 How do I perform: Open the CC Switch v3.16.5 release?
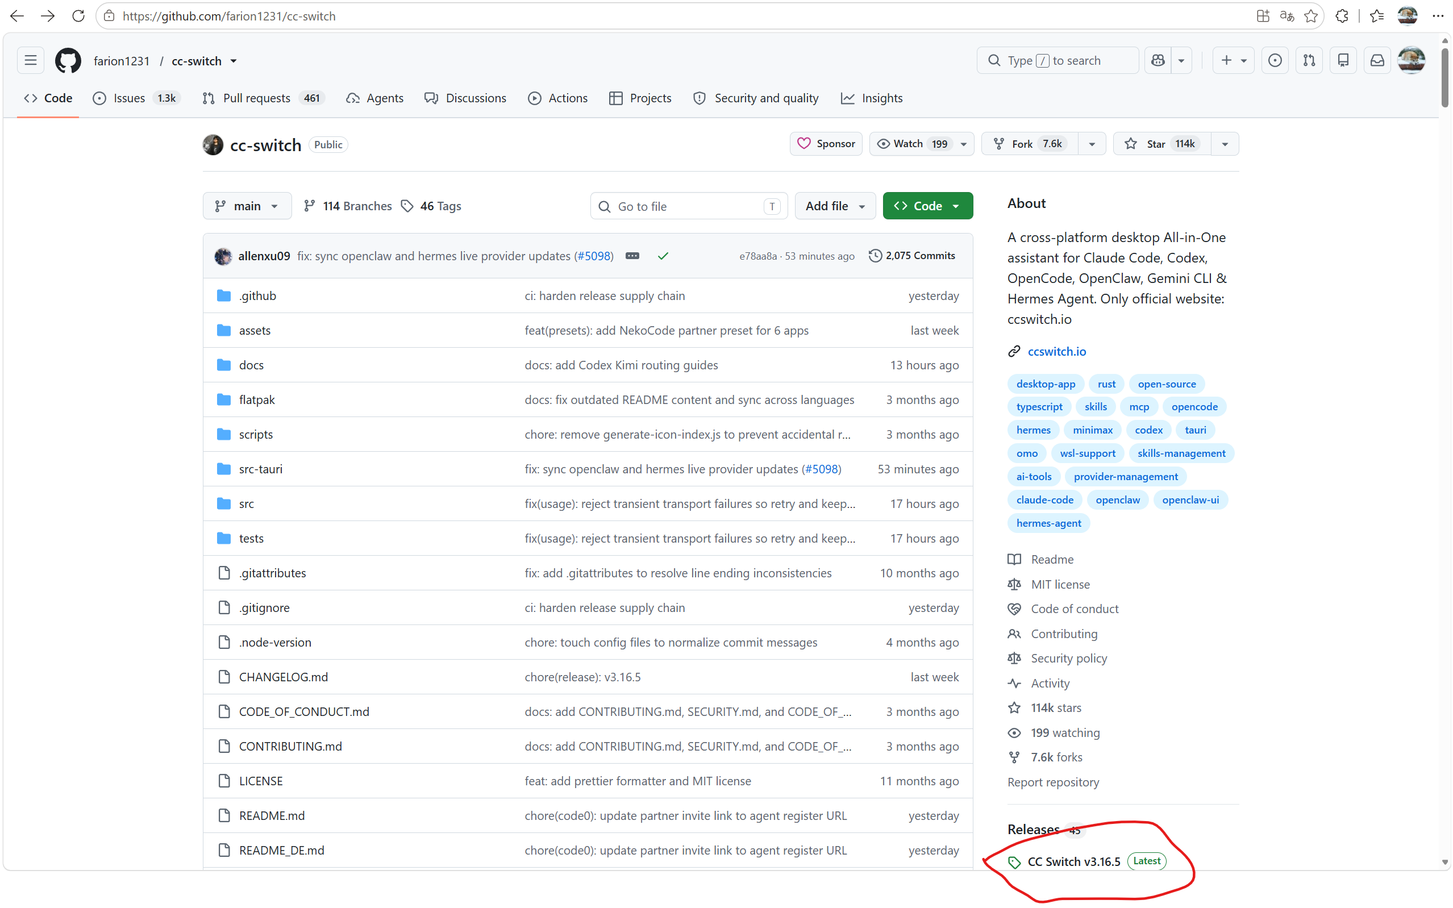(x=1074, y=862)
